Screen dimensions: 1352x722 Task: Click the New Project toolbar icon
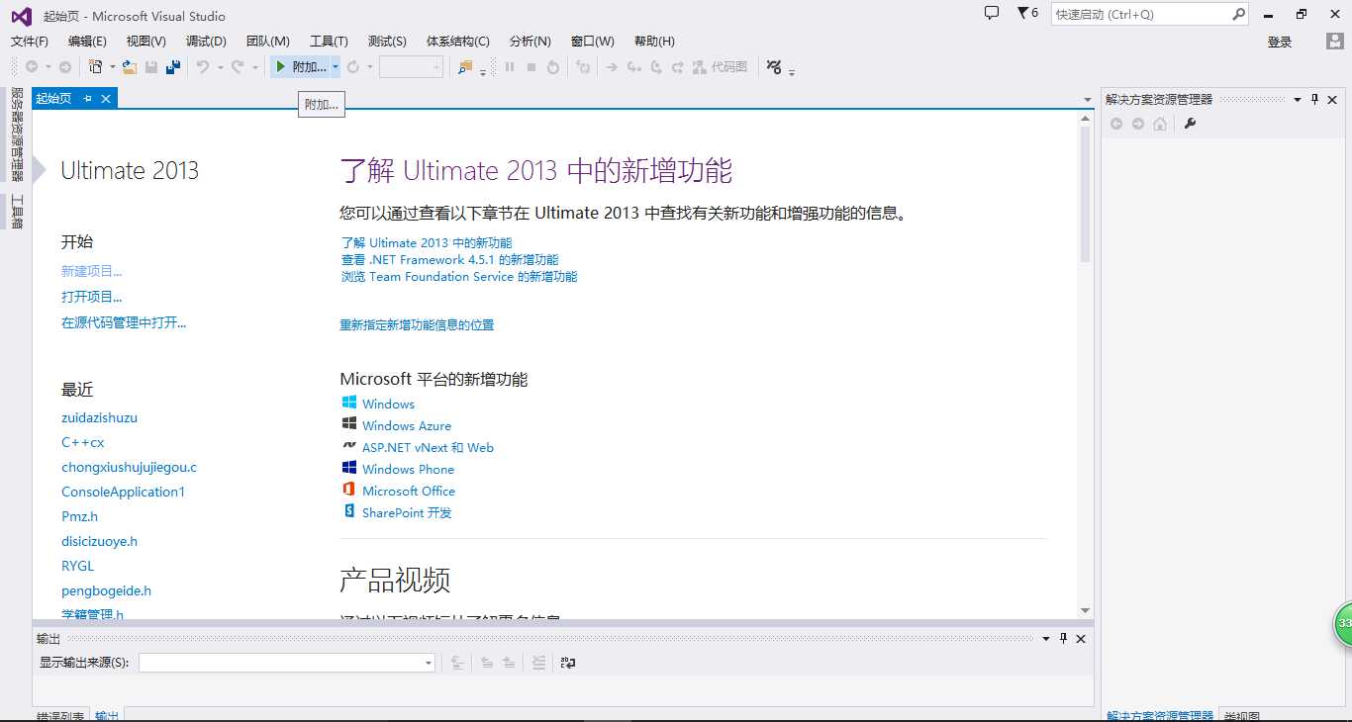pos(96,66)
